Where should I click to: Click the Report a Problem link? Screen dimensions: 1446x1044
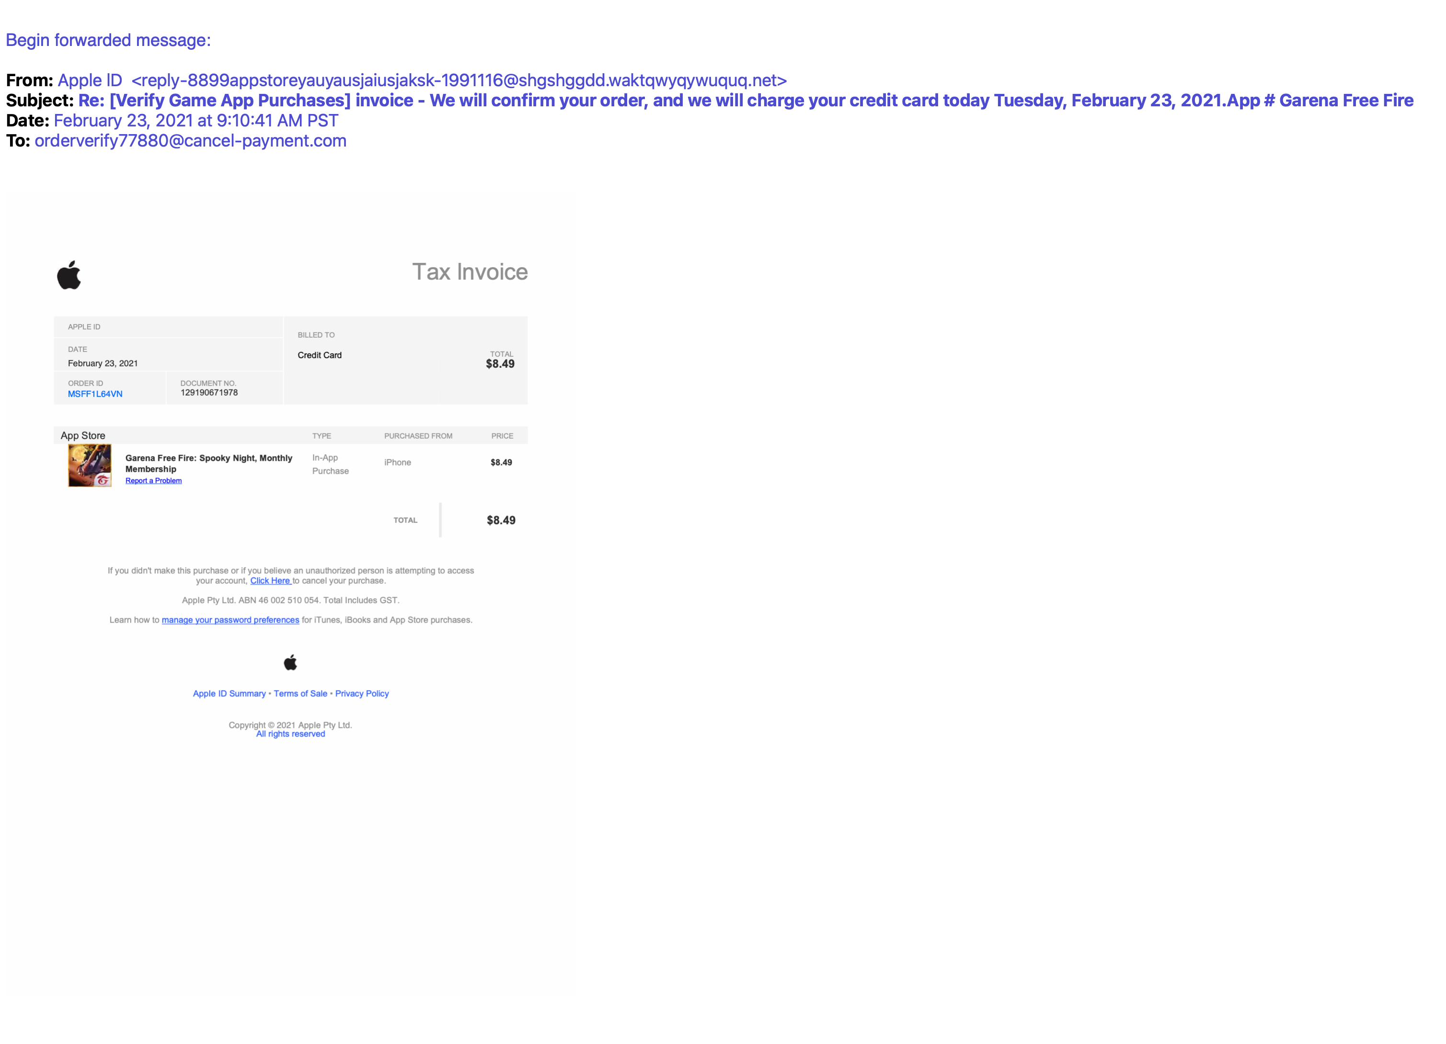point(153,480)
